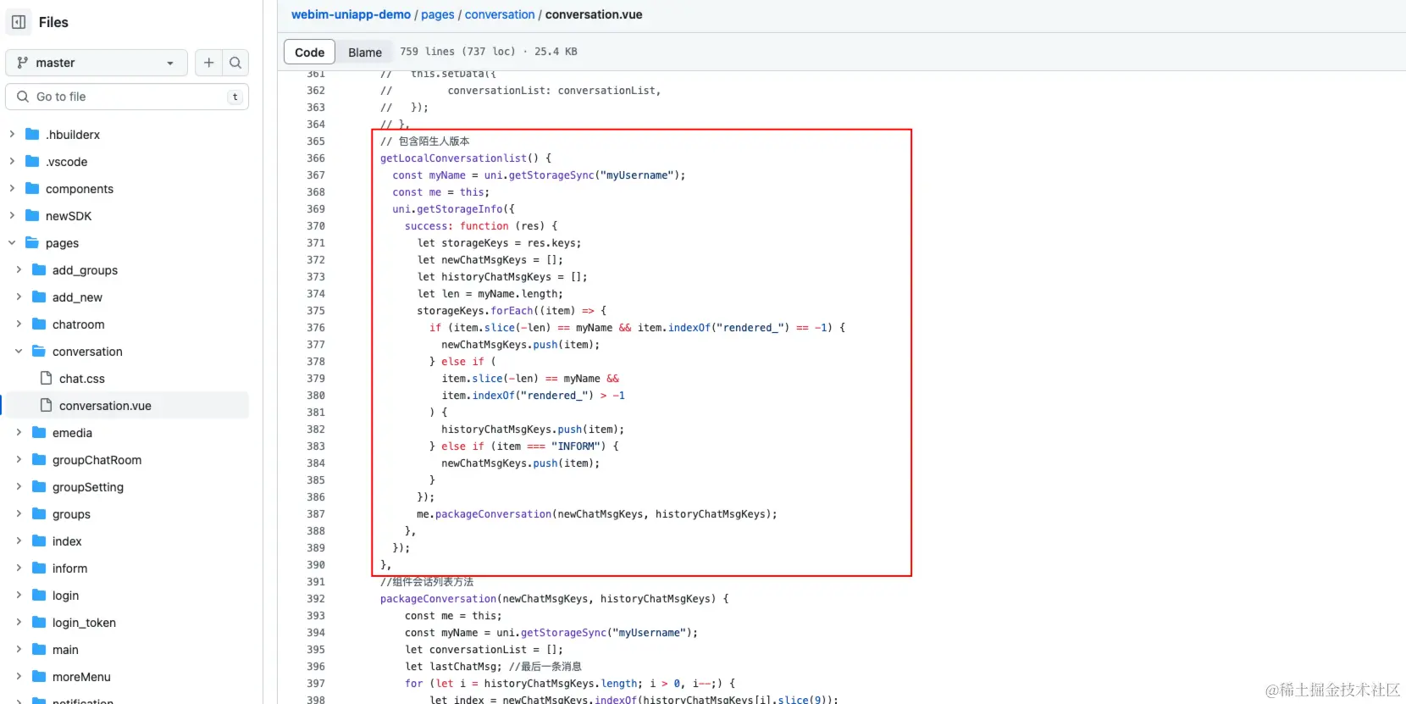Click packageConversation method definition on line 392
The width and height of the screenshot is (1406, 704).
coord(438,599)
